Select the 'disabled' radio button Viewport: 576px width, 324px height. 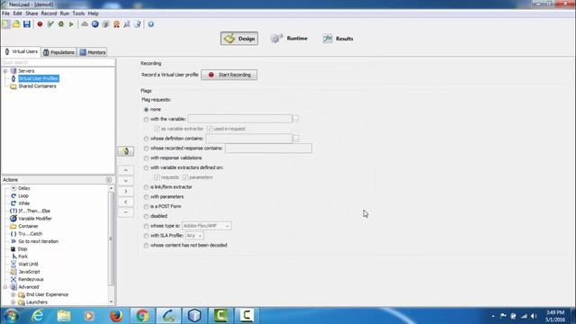pos(146,216)
